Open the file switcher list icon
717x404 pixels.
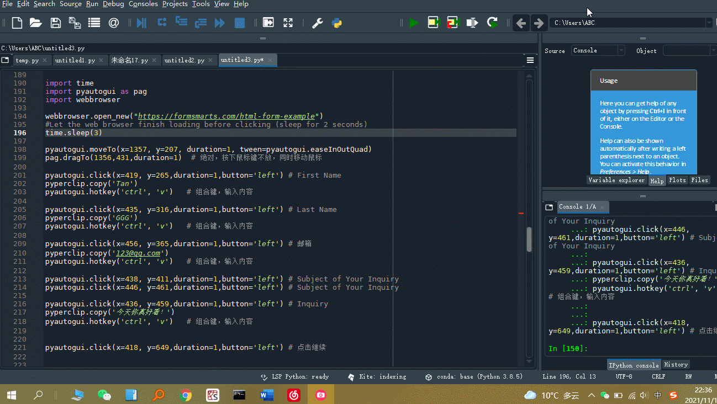point(94,23)
